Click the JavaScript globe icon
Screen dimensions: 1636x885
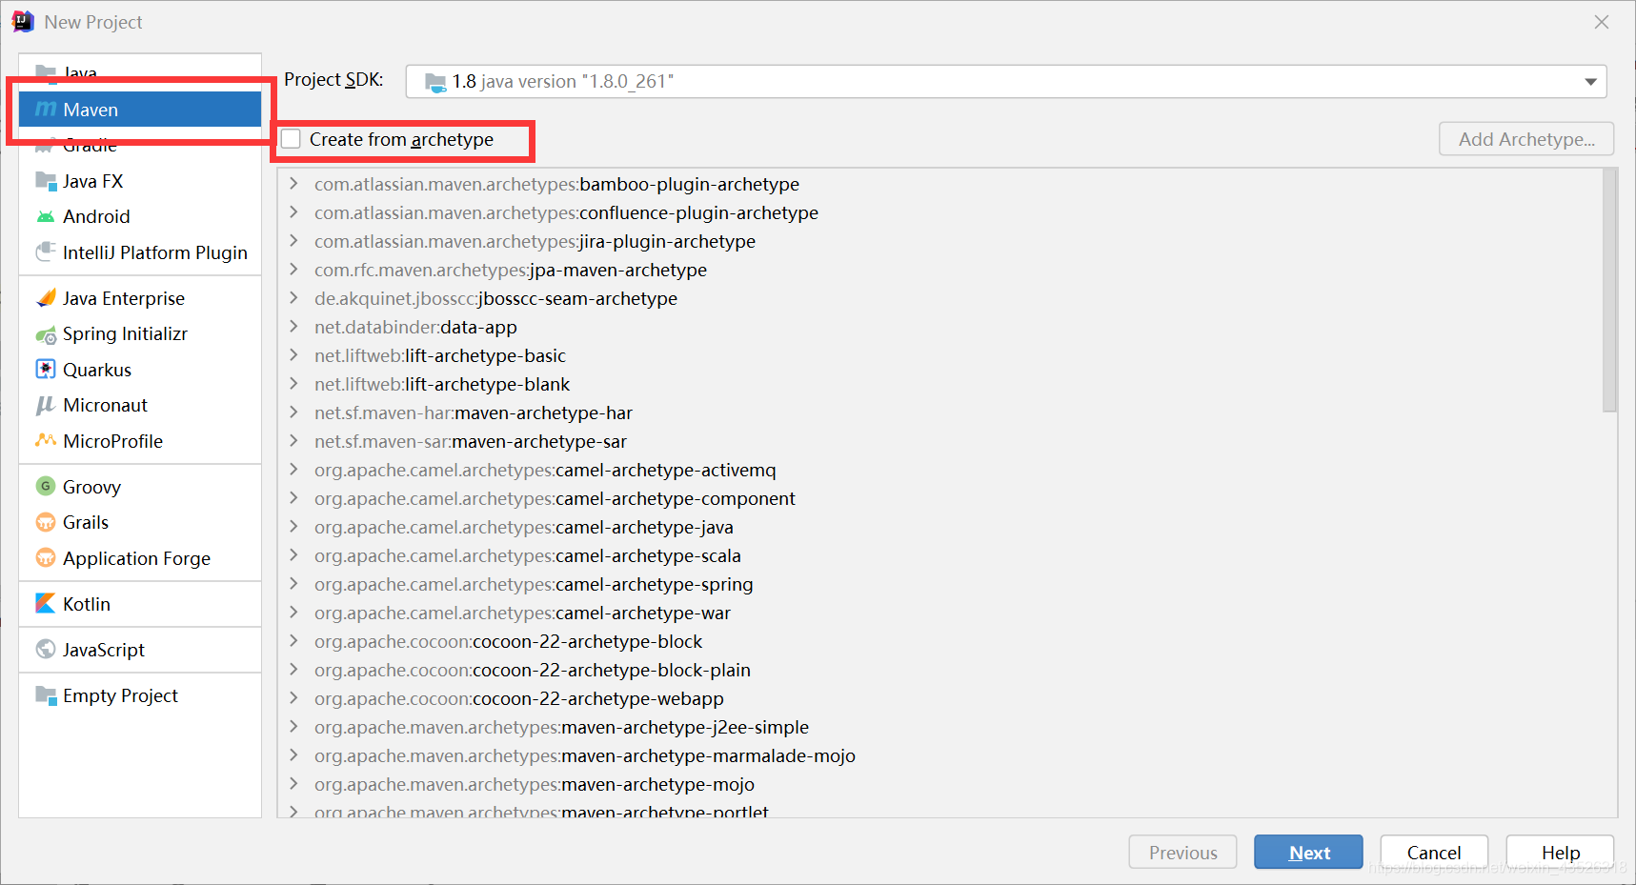tap(46, 650)
